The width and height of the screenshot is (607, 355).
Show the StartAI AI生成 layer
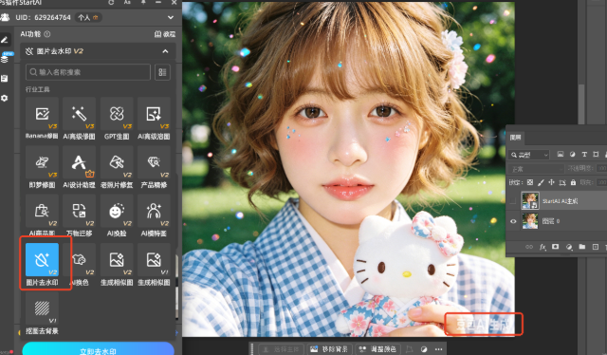(x=513, y=200)
